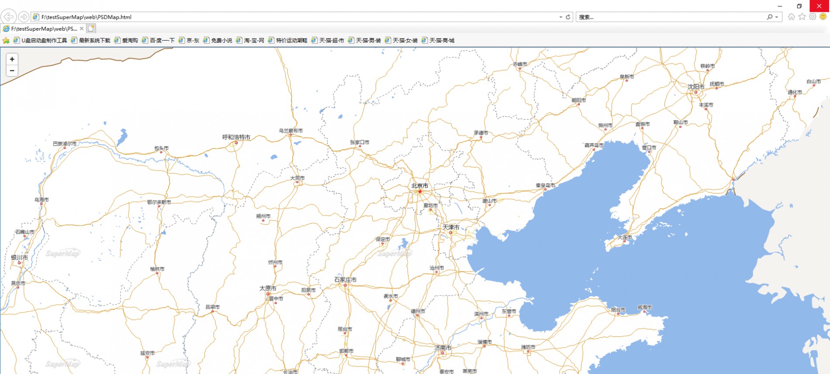
Task: Click the 太原市 label on the map
Action: 268,288
